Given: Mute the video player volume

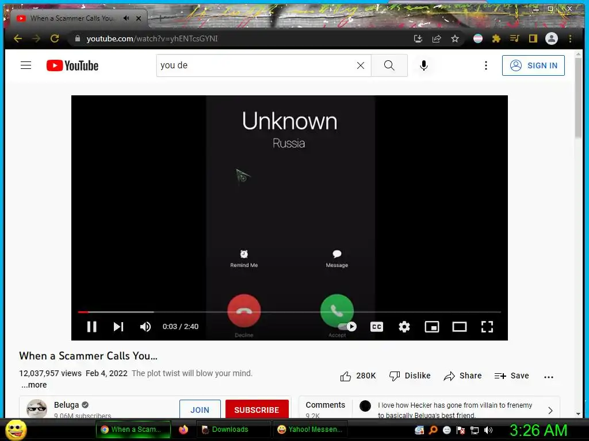Looking at the screenshot, I should pyautogui.click(x=146, y=327).
